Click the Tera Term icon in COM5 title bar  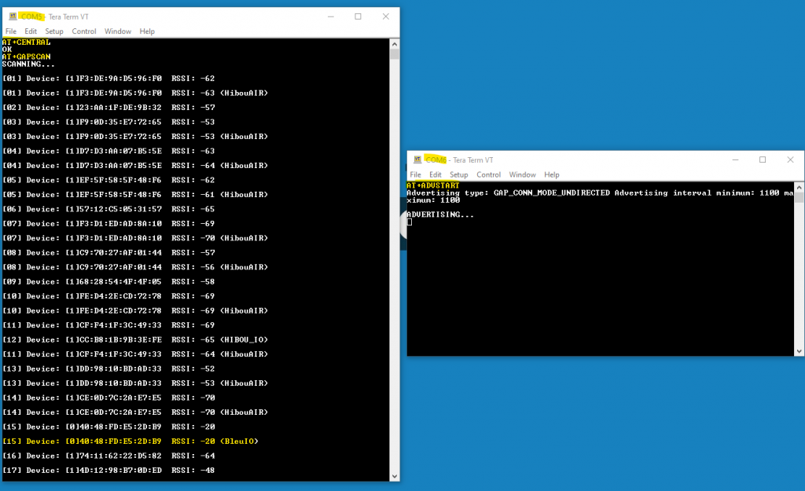(x=13, y=16)
